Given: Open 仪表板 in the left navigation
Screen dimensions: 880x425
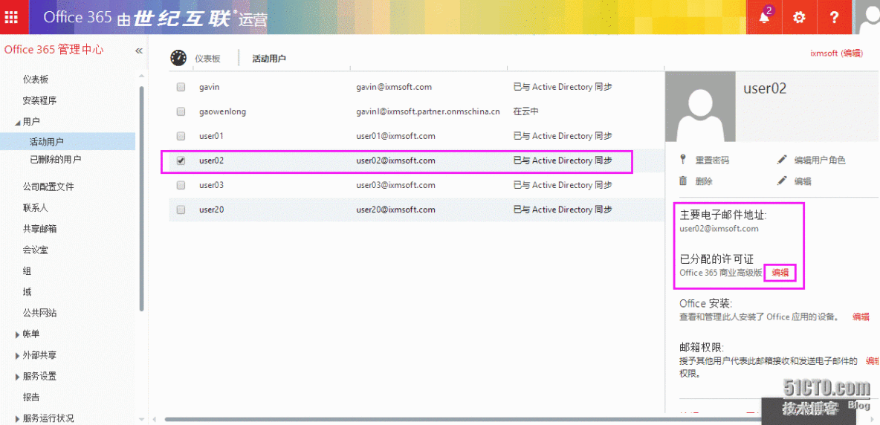Looking at the screenshot, I should coord(36,80).
